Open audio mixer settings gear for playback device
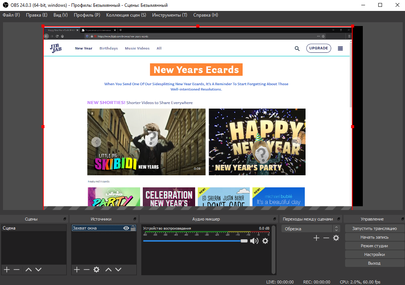This screenshot has width=405, height=285. 265,241
